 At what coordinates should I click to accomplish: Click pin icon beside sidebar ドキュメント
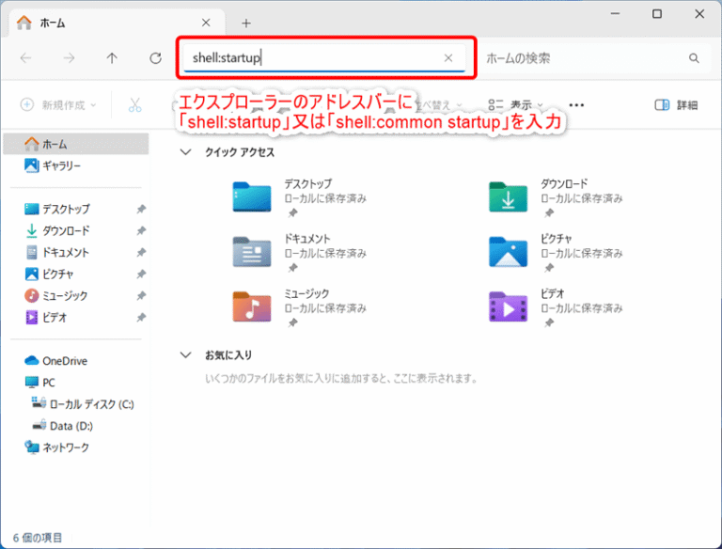141,252
